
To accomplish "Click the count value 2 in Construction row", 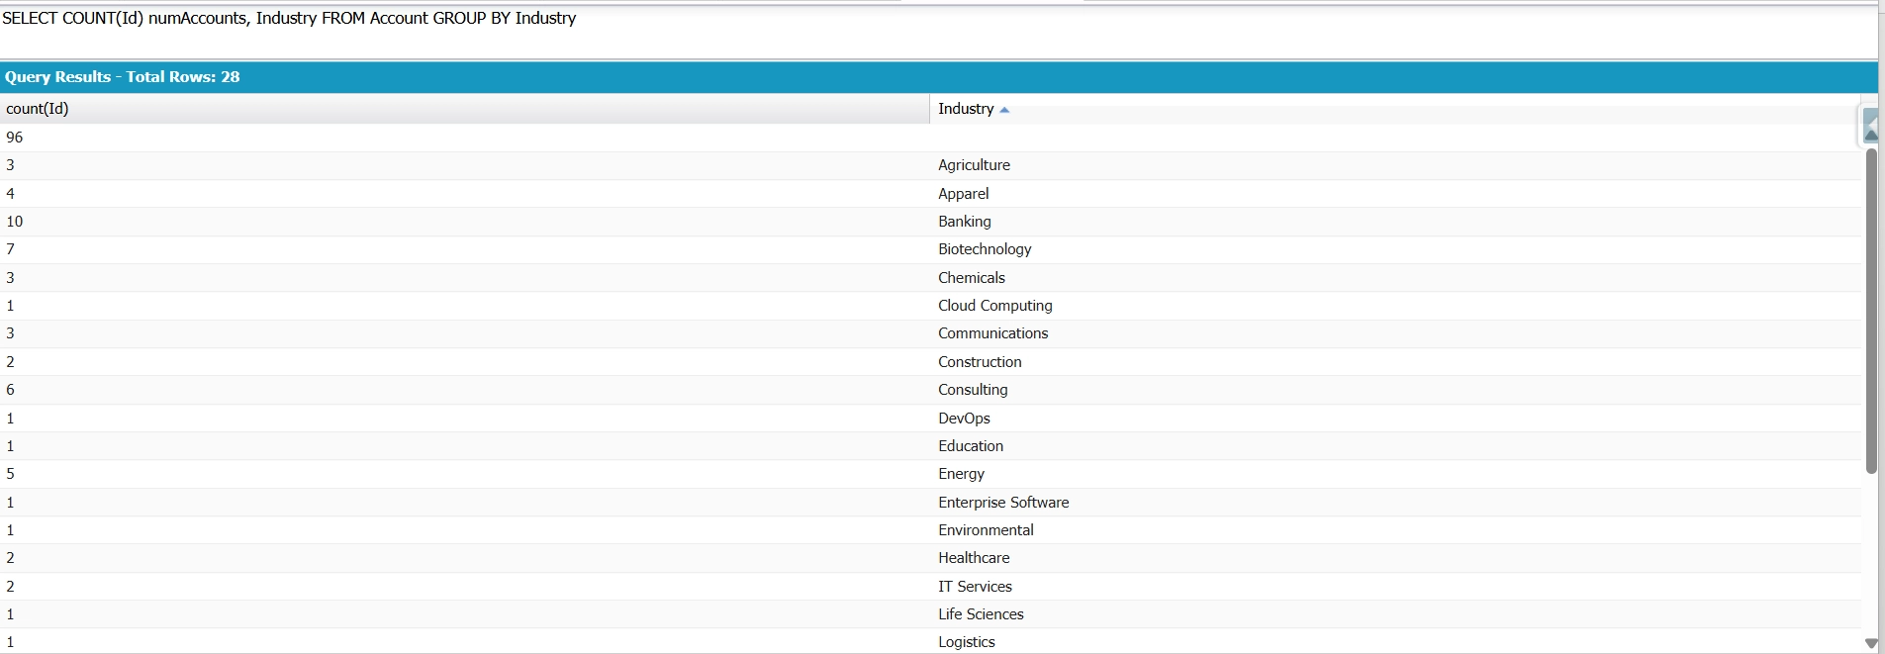I will click(10, 362).
